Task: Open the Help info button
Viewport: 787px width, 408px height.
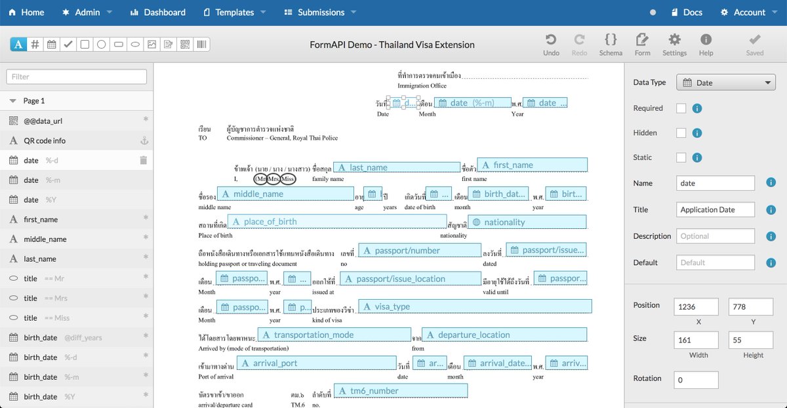Action: (x=706, y=45)
